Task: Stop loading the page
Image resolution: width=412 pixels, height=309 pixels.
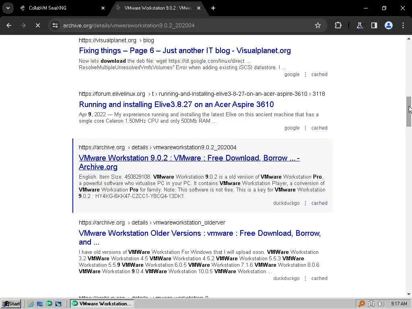Action: coord(37,25)
